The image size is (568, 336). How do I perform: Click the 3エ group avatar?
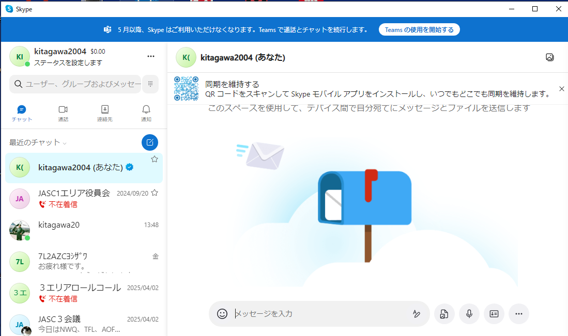coord(20,293)
